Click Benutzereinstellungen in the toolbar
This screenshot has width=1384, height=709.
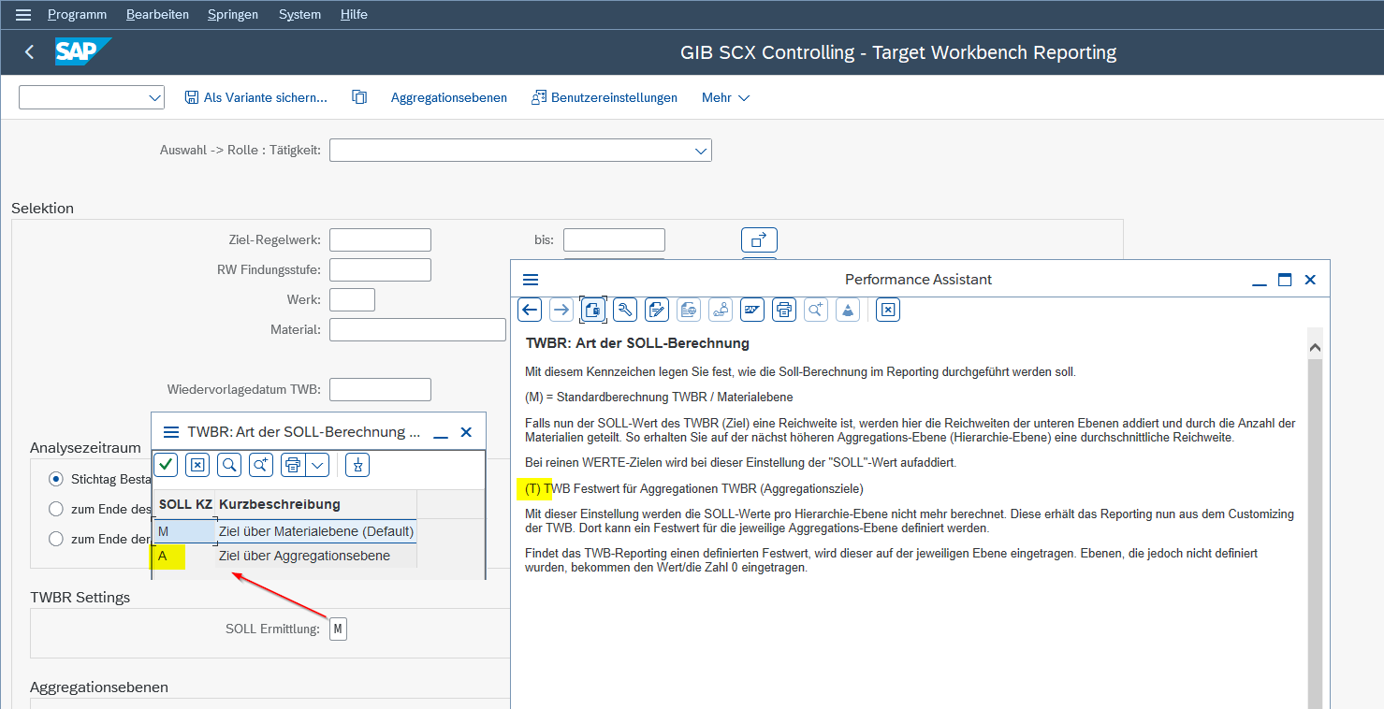point(604,97)
